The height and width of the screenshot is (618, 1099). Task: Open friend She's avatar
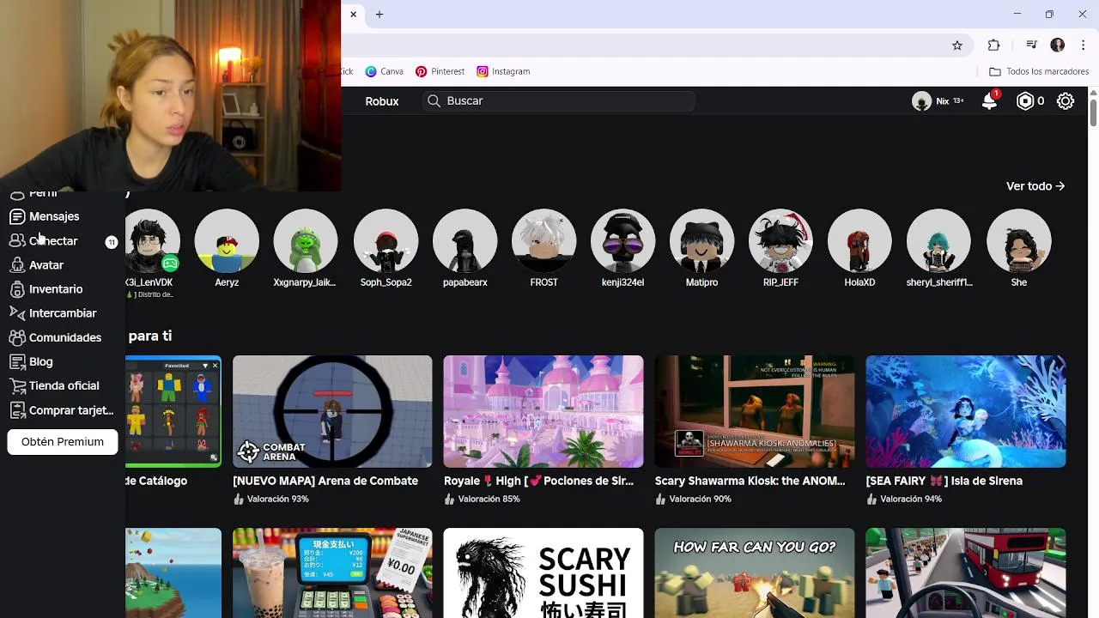[1019, 241]
